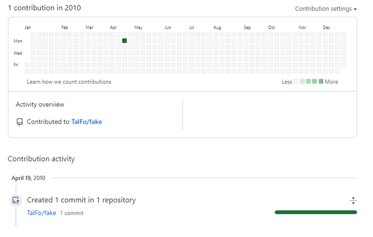
Task: Open TalFo/fake link in Activity overview
Action: (x=87, y=122)
